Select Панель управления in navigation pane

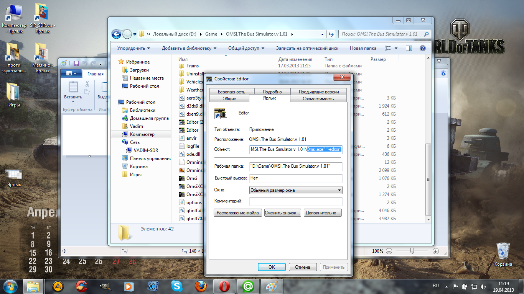(x=150, y=158)
